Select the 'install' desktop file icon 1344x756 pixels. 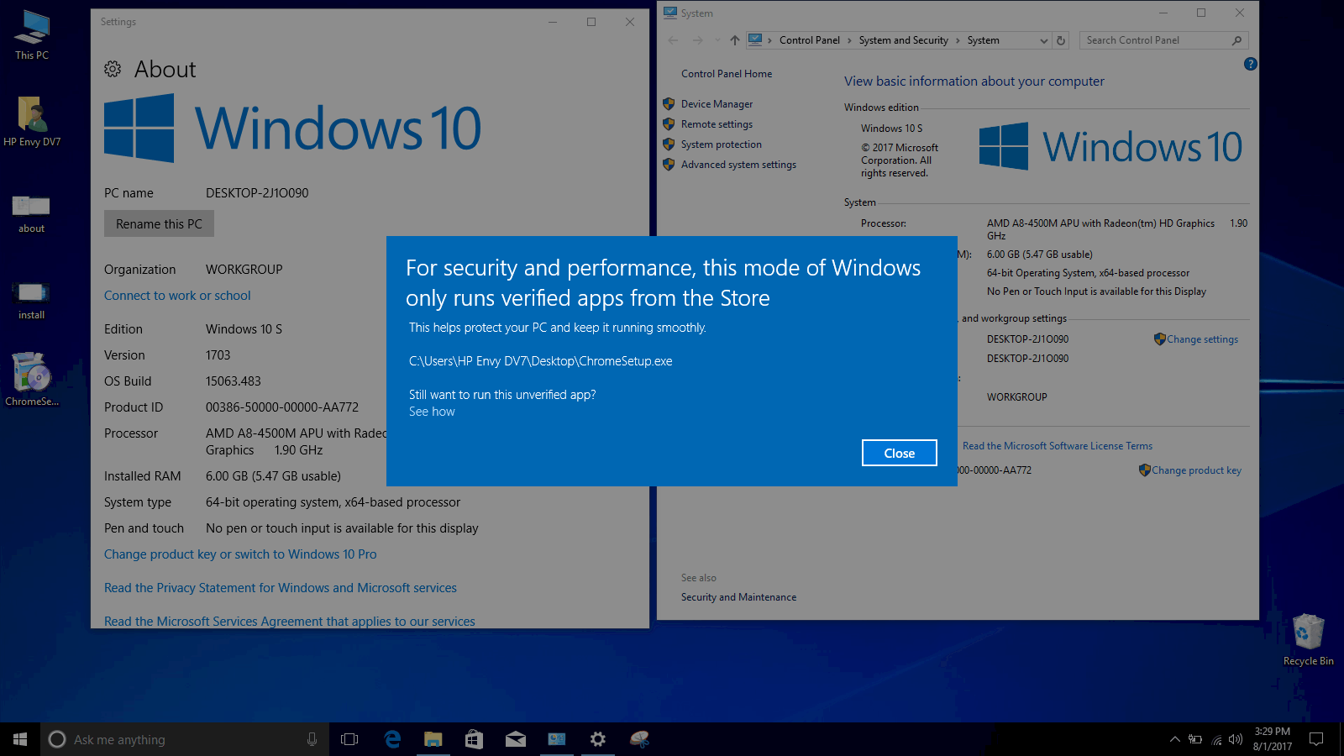(x=32, y=299)
